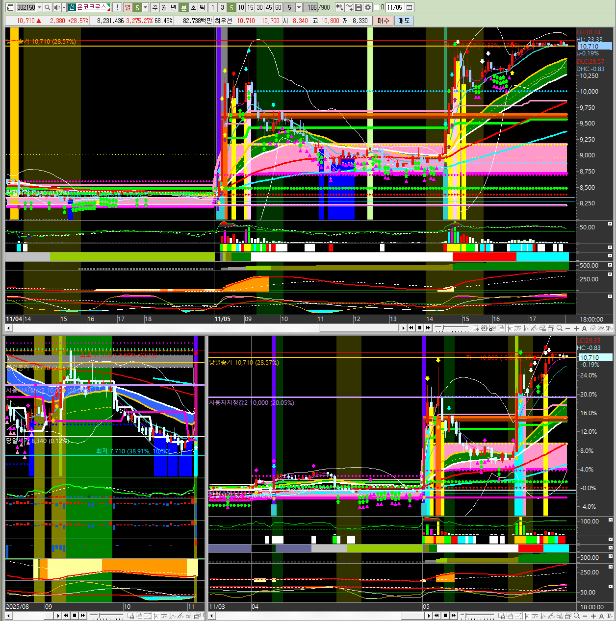Image resolution: width=616 pixels, height=621 pixels.
Task: Click the zoom slider in the lower-right chart's toolbar
Action: point(478,616)
